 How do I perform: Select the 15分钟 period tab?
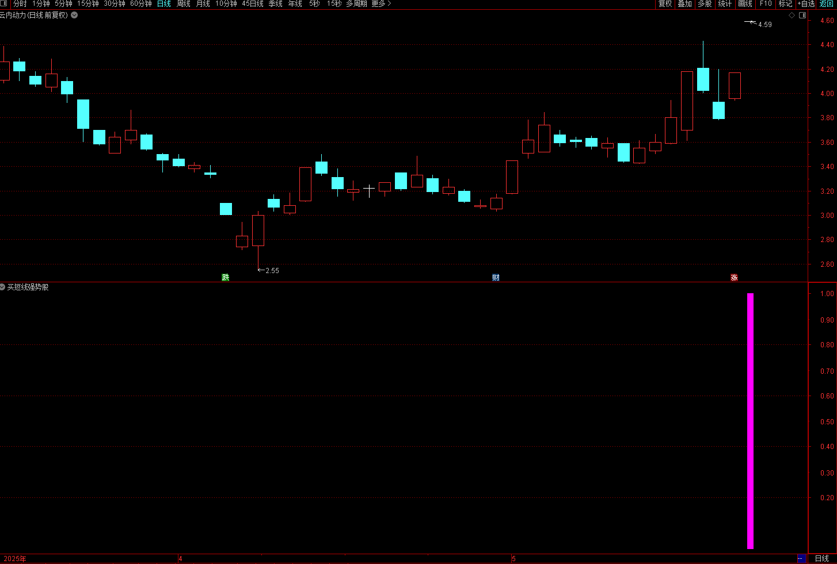(x=88, y=3)
